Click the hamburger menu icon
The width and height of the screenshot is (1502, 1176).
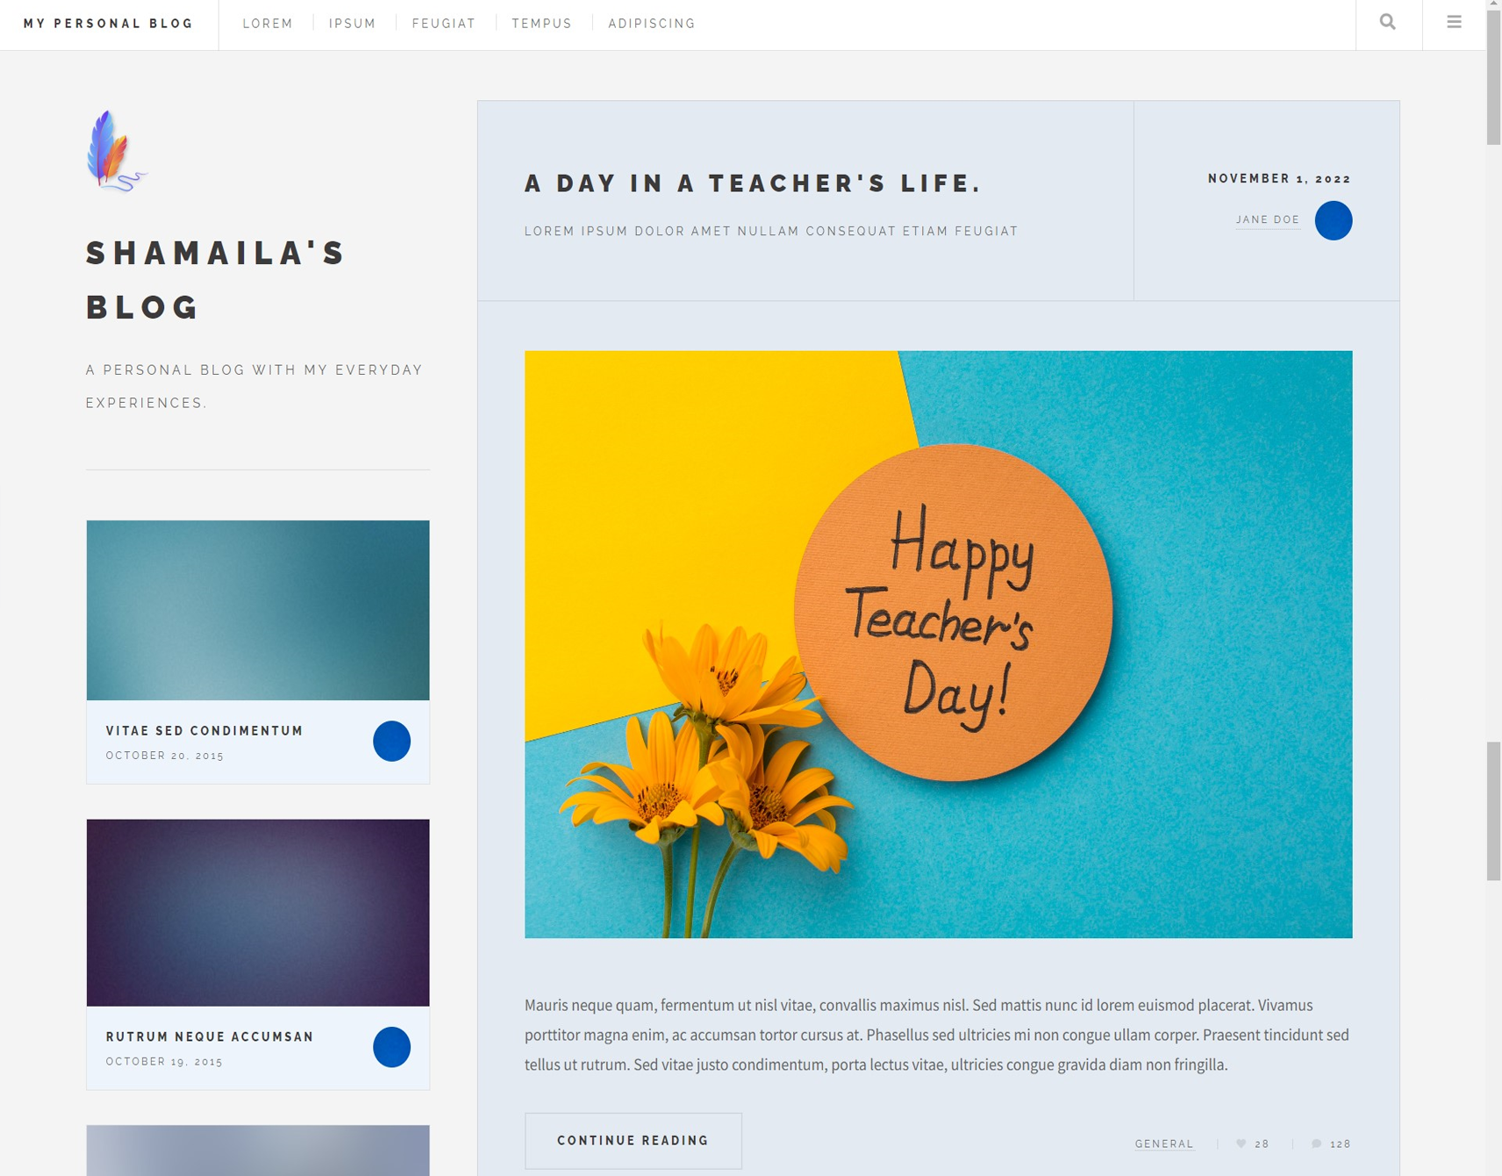pos(1454,23)
